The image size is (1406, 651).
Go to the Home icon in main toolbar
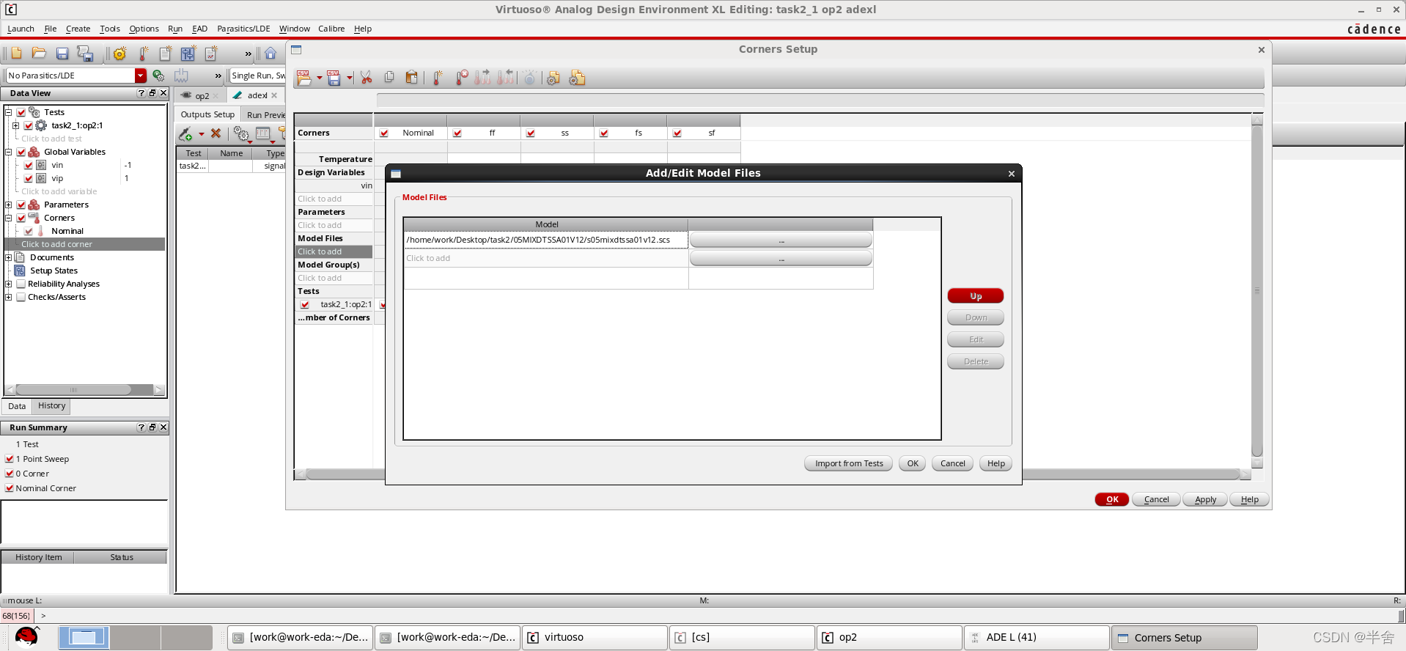(x=270, y=54)
